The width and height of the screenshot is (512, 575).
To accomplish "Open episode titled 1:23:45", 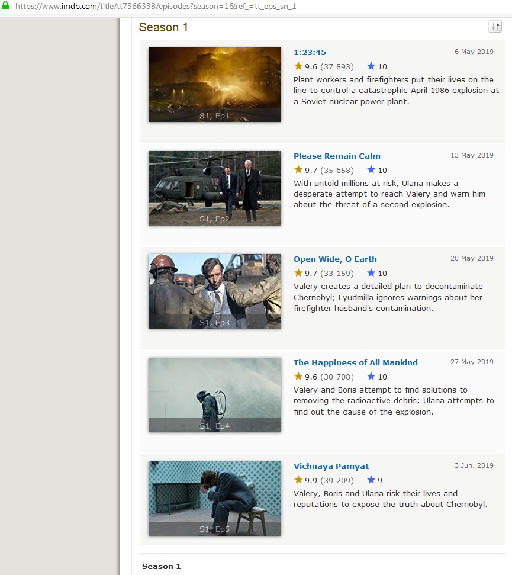I will [x=310, y=52].
